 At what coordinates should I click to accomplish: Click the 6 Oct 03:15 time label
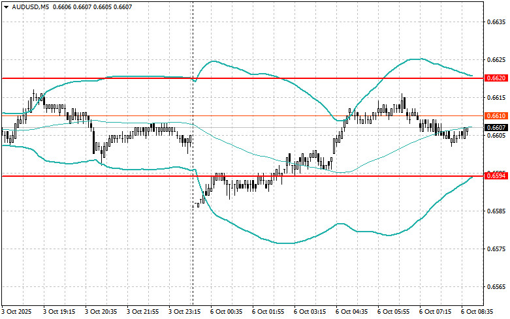coord(310,312)
